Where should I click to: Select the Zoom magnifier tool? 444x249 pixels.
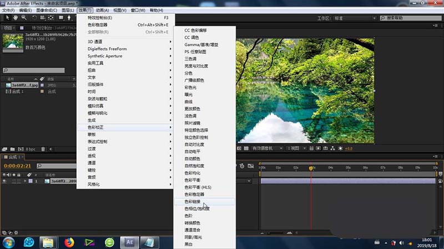[24, 18]
